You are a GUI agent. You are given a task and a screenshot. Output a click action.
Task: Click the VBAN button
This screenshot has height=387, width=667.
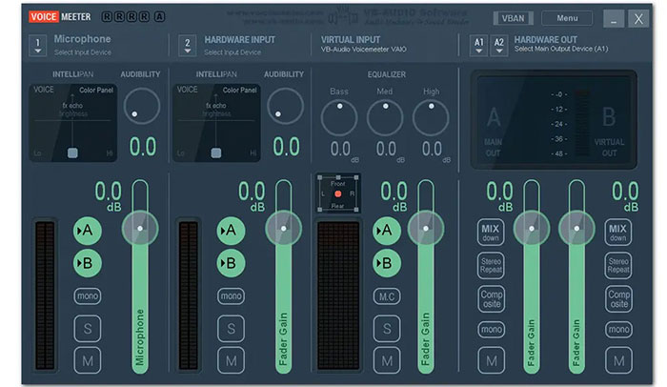514,18
